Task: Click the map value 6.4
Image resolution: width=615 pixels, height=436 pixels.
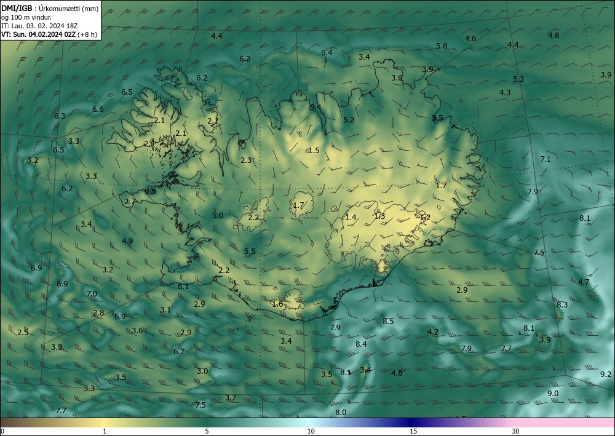Action: point(327,52)
